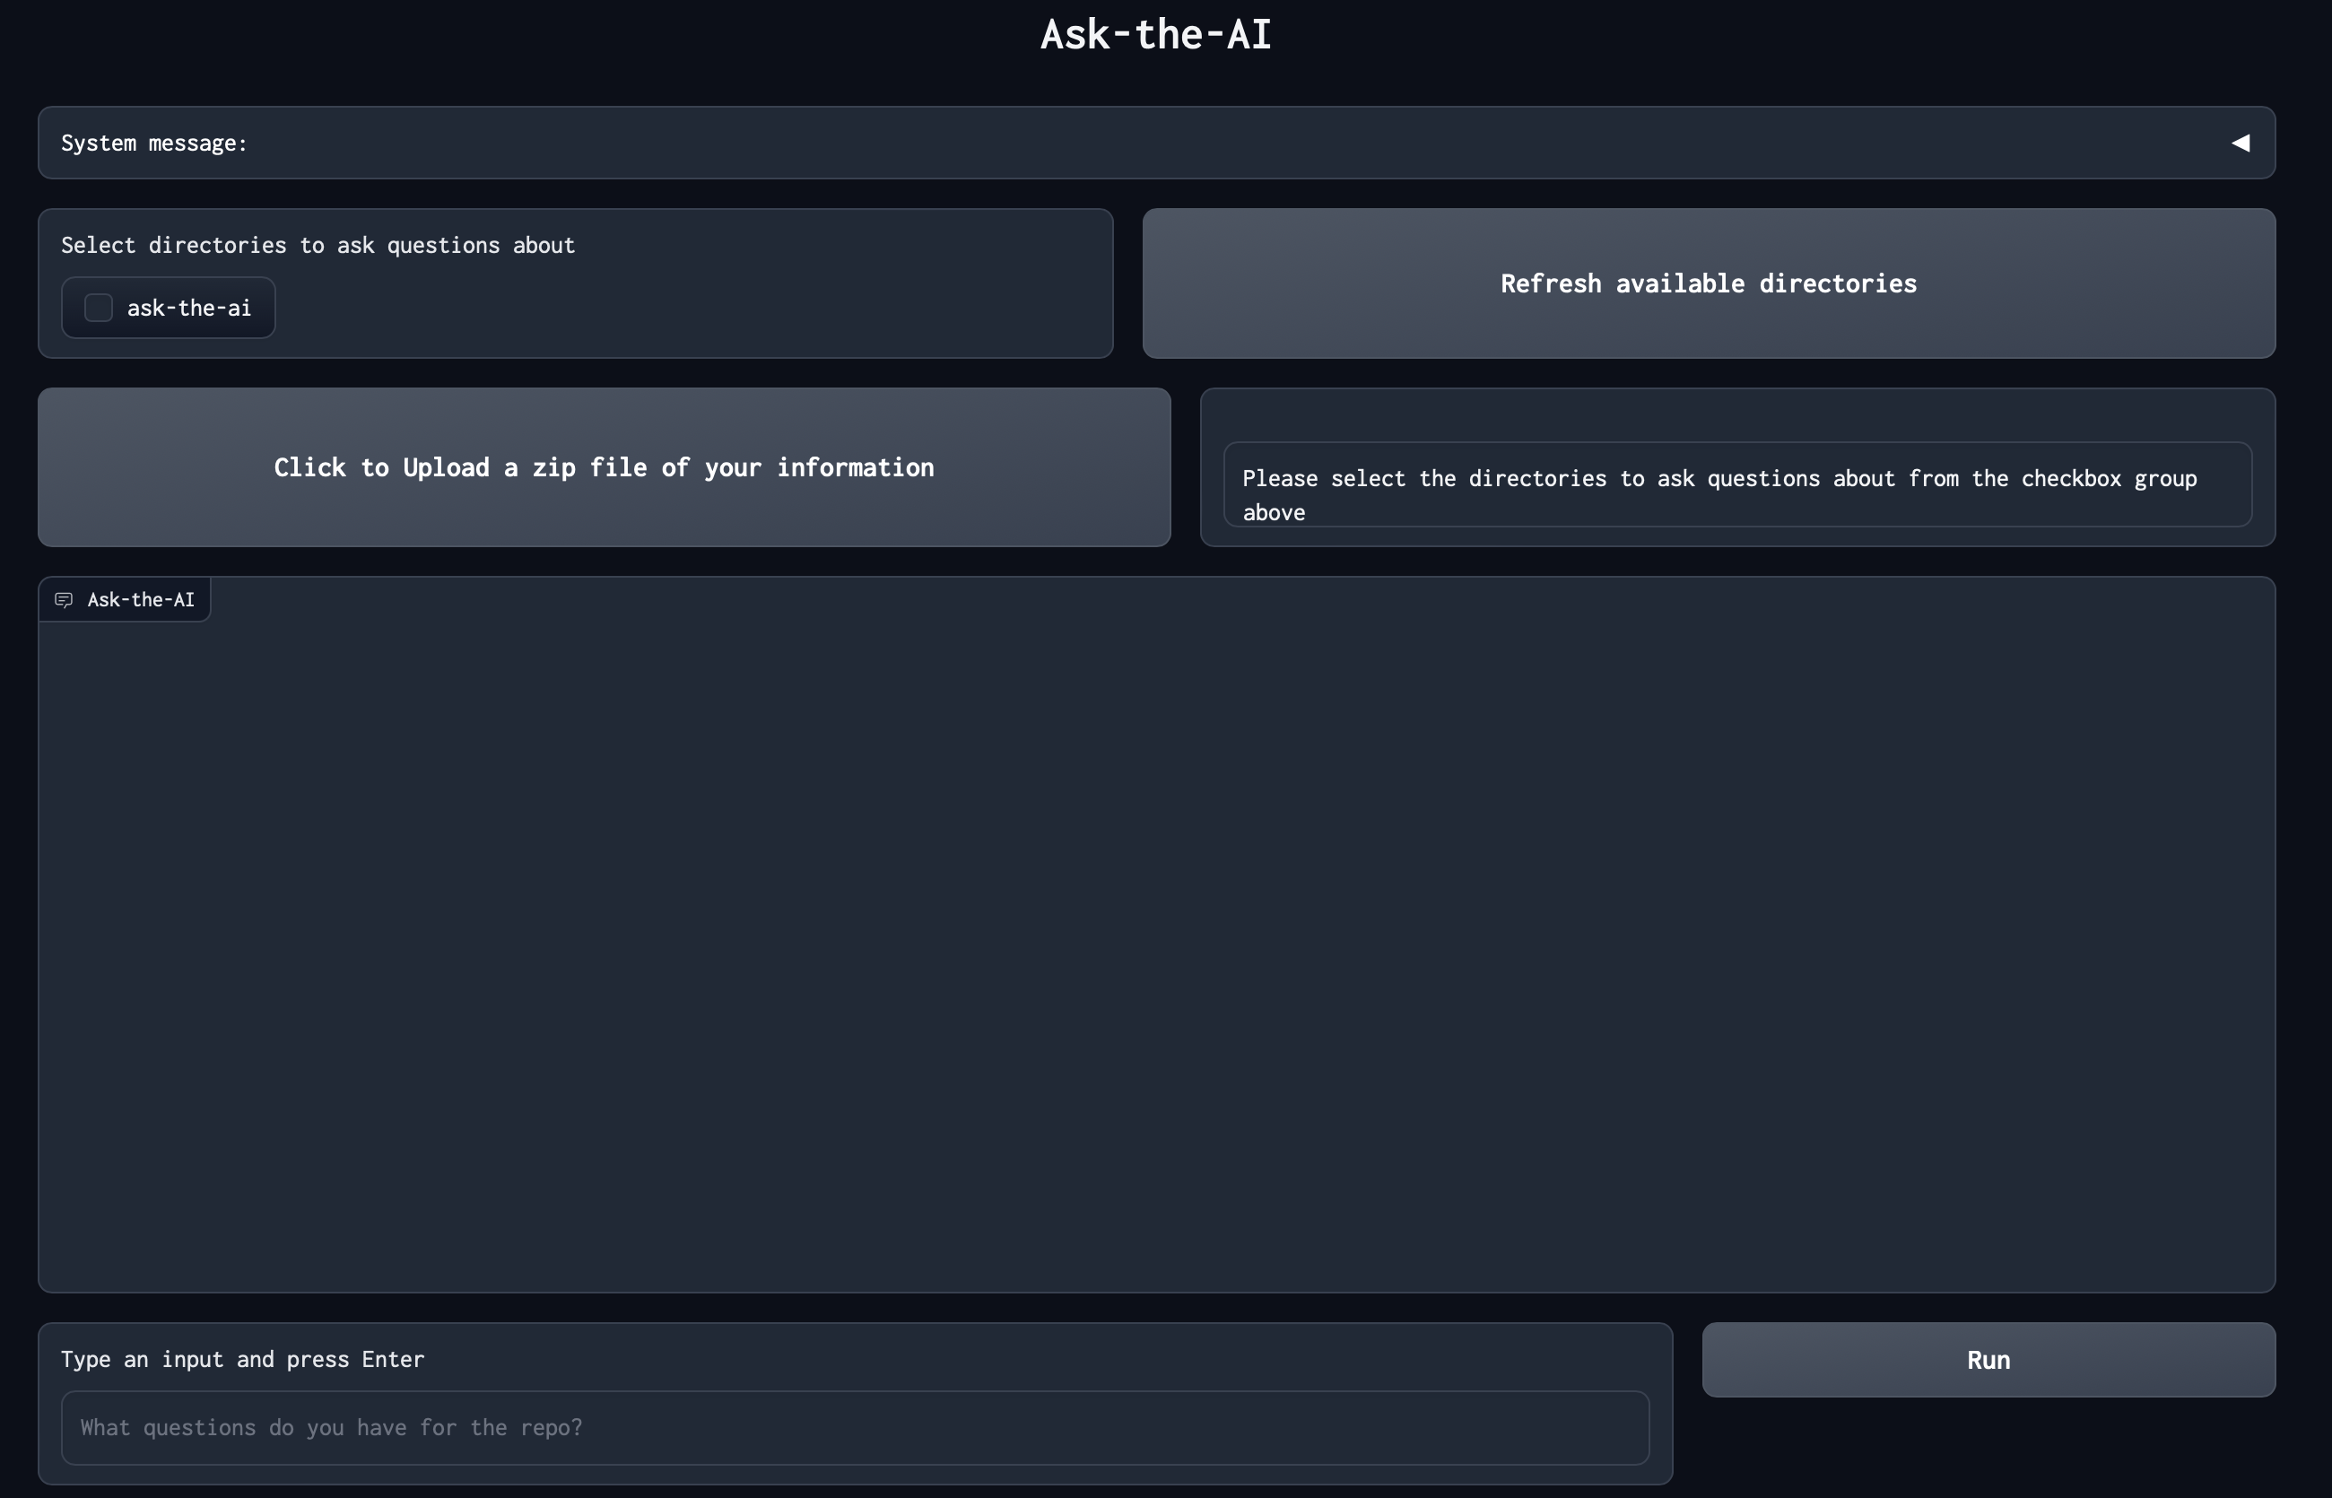Image resolution: width=2332 pixels, height=1498 pixels.
Task: Click the word 'above' in status message
Action: (1273, 512)
